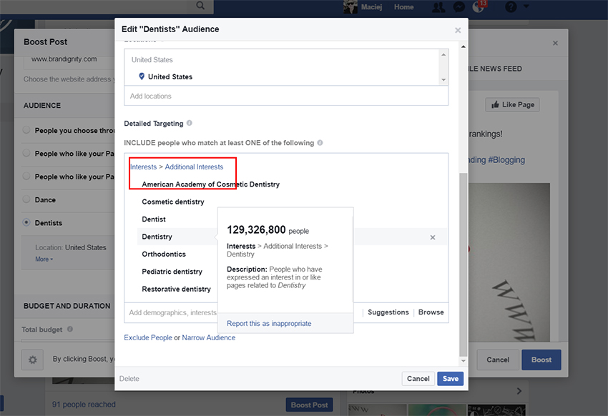Open Messenger icon in top bar
This screenshot has width=608, height=416.
point(459,7)
